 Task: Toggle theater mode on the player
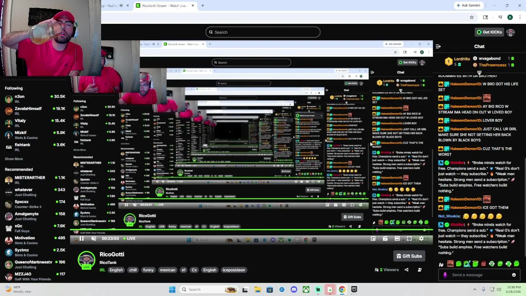point(397,238)
